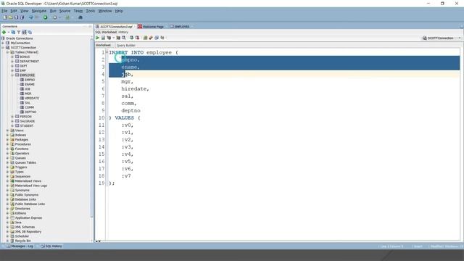464x261 pixels.
Task: Click the Find Database Object binoculars icon
Action: (x=80, y=17)
